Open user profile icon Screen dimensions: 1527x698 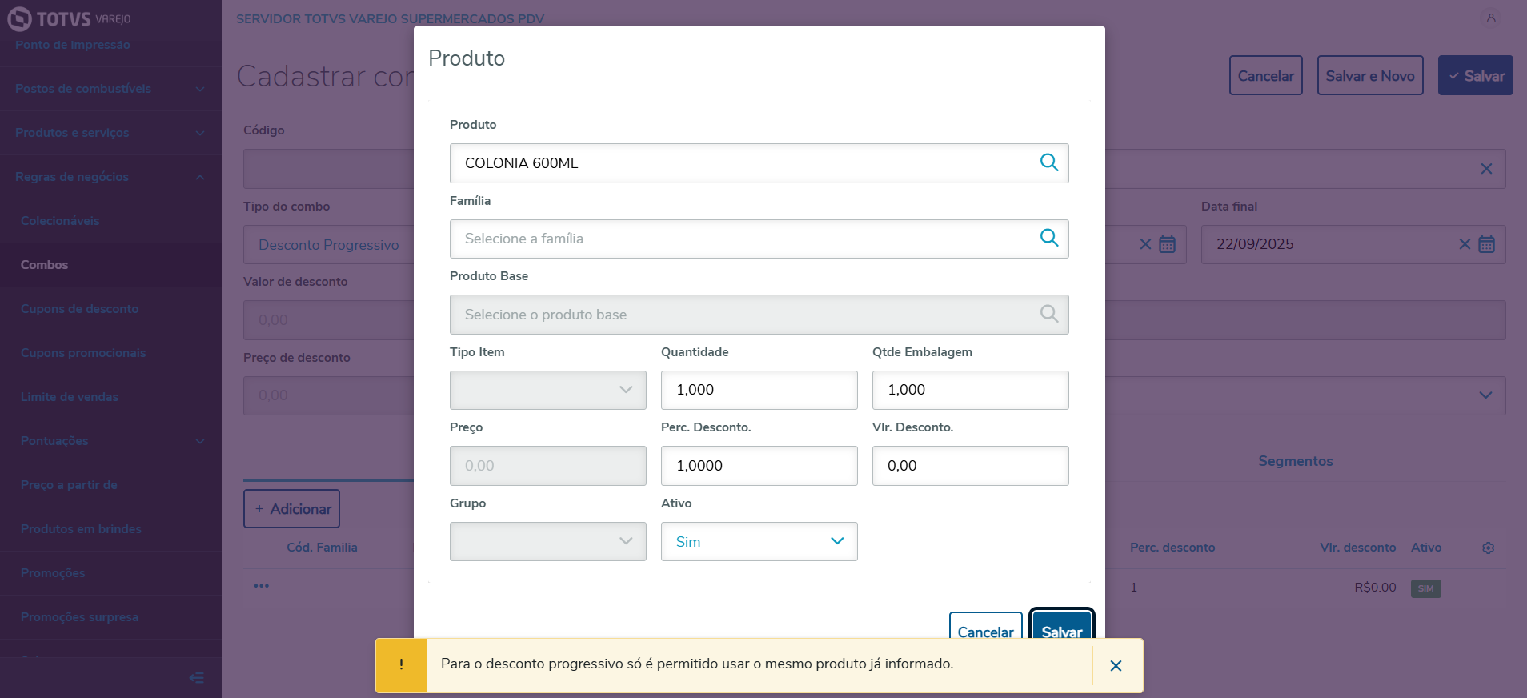(1490, 18)
